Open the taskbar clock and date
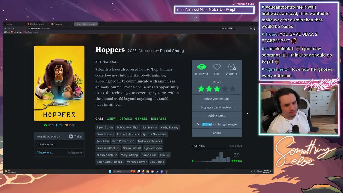Screen dimensions: 343x193 (x=266, y=171)
